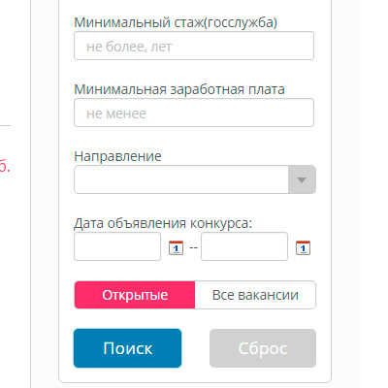Switch to Все вакансии option
The height and width of the screenshot is (388, 388).
pyautogui.click(x=255, y=295)
